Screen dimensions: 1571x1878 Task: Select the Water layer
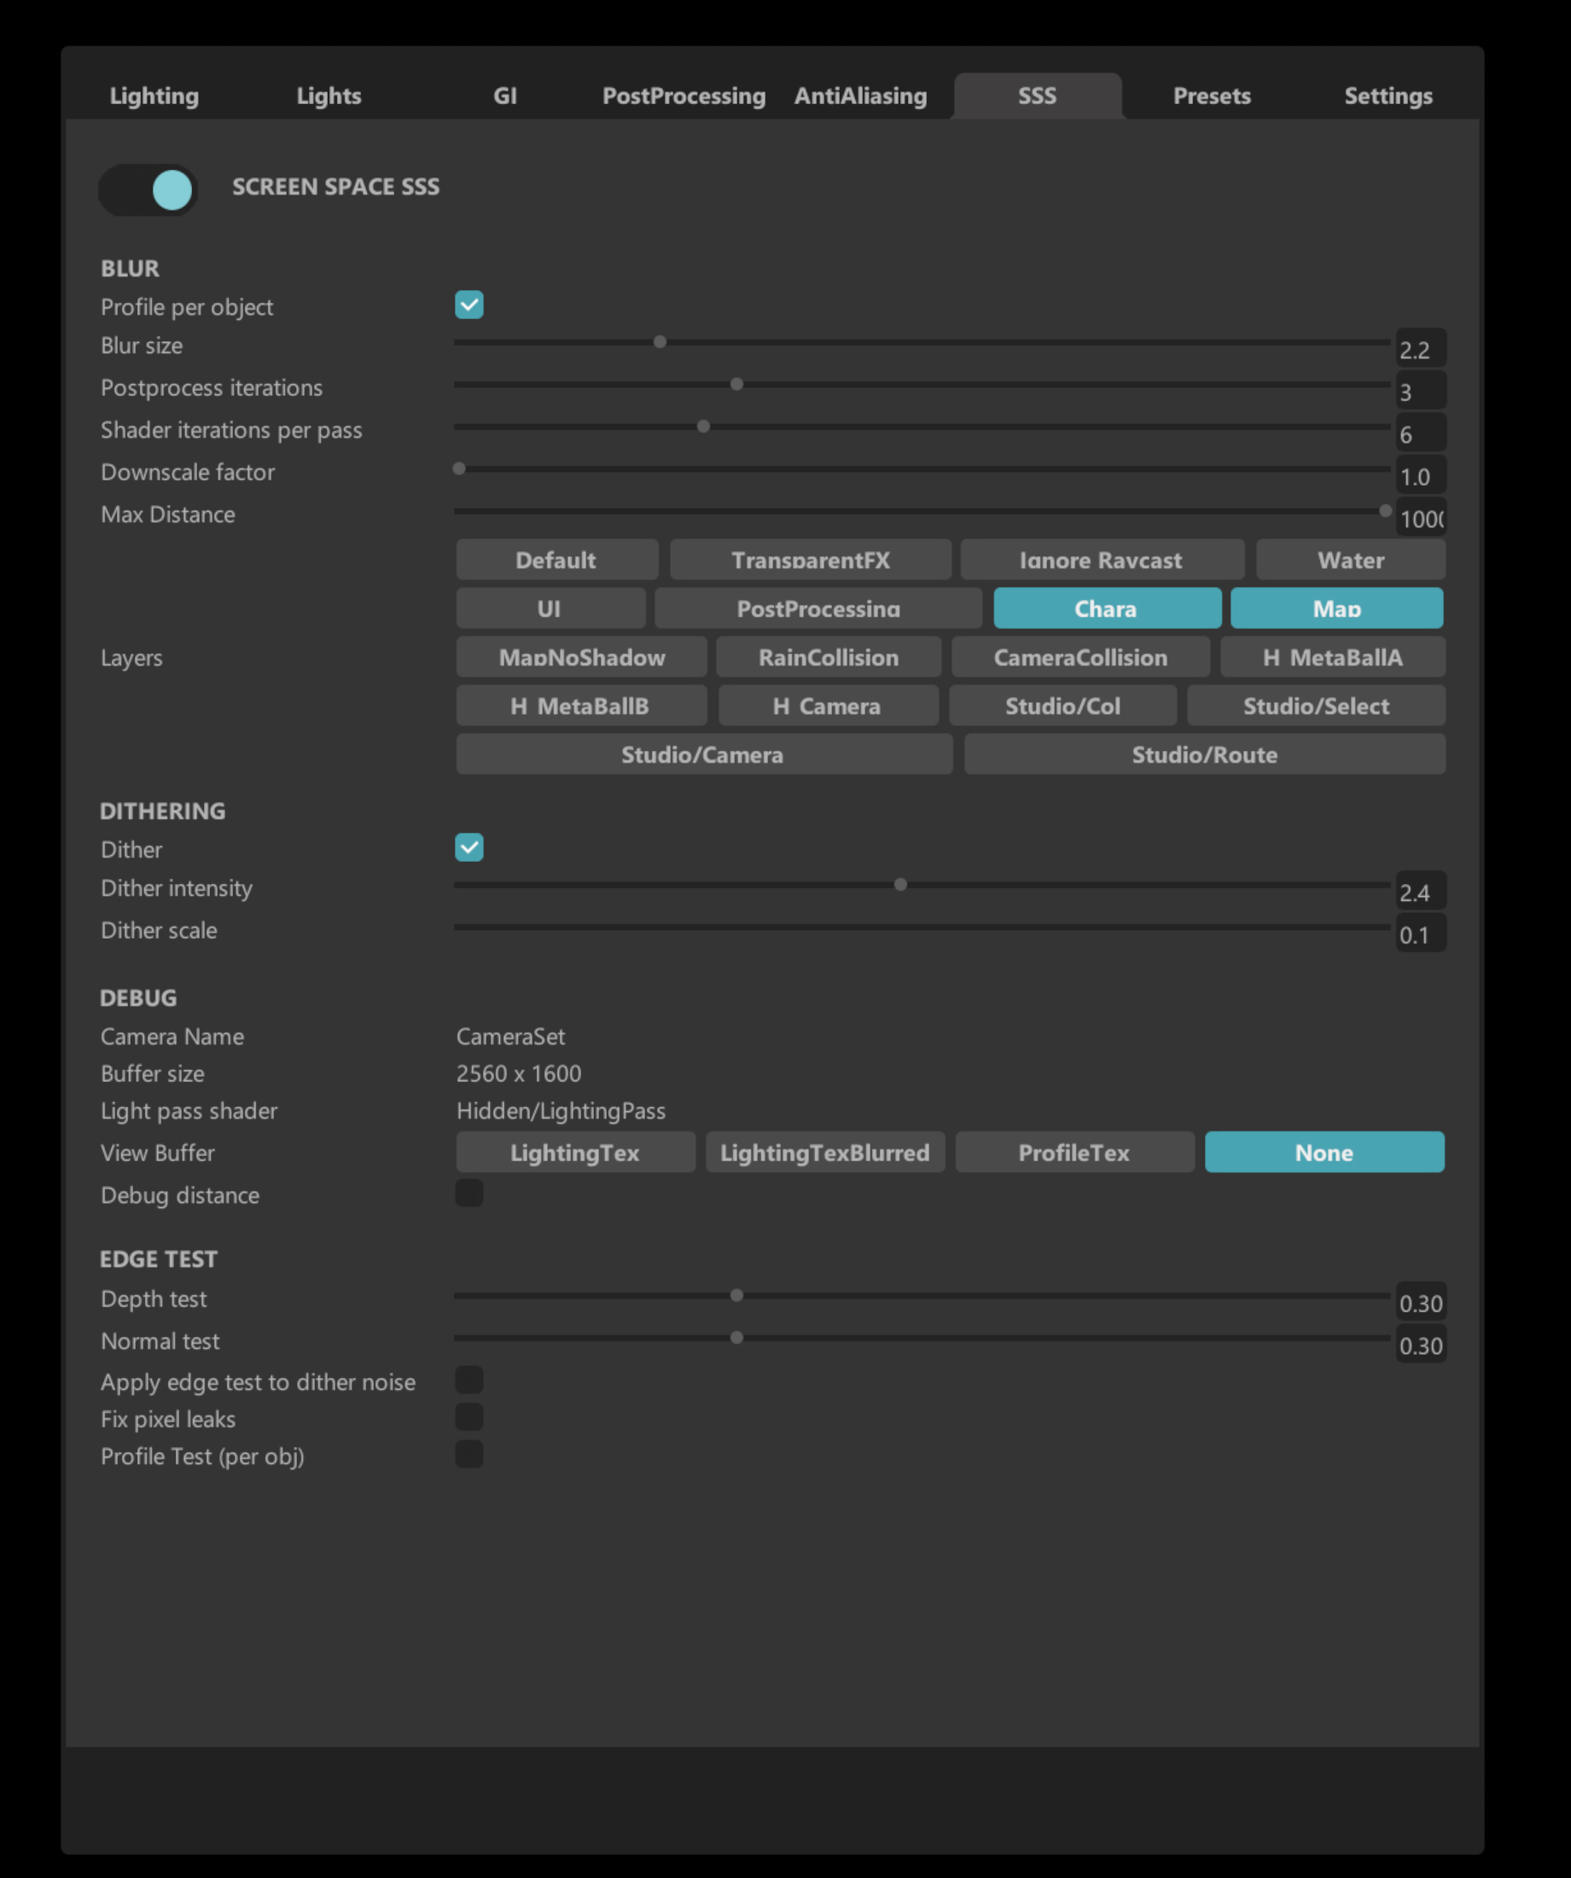(1349, 560)
